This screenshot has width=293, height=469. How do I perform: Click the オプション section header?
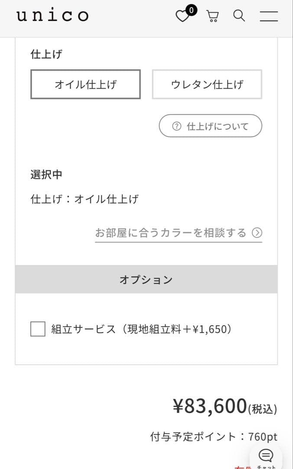[146, 280]
